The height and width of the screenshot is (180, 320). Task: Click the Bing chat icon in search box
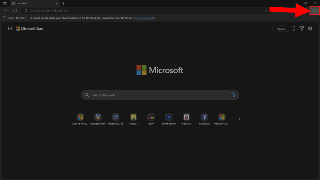pos(234,95)
